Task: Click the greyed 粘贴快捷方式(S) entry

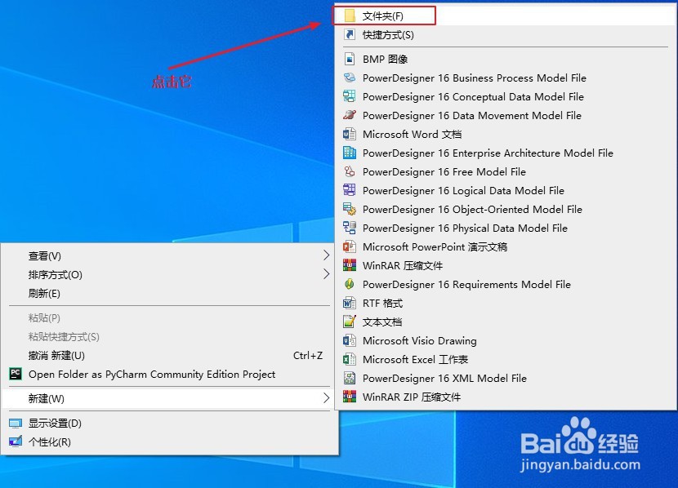Action: pos(170,336)
